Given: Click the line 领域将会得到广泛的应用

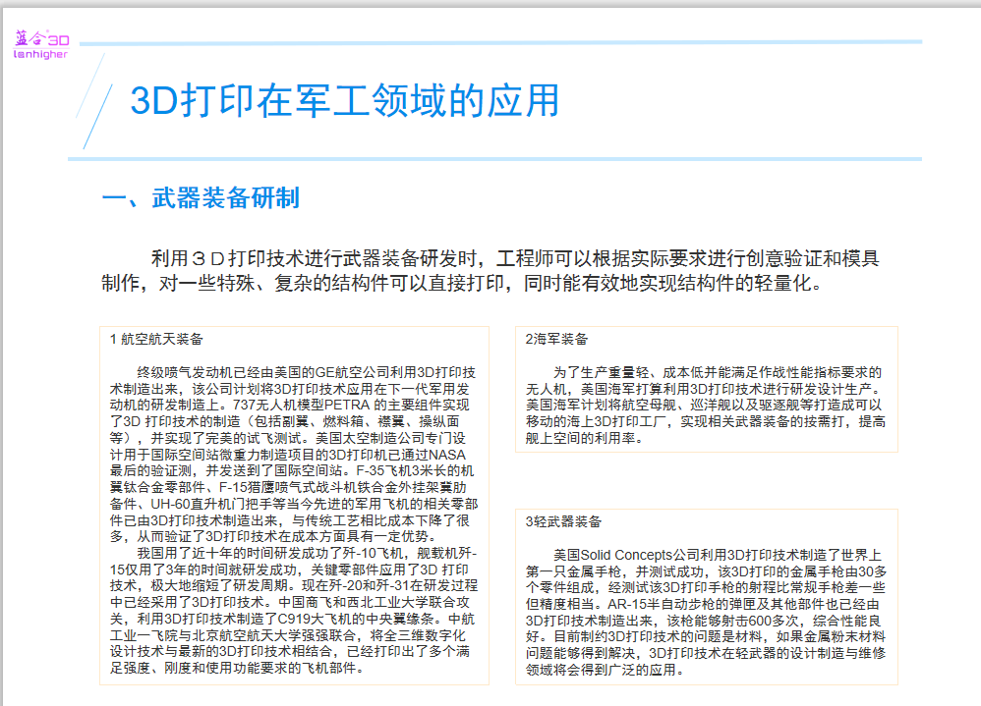Looking at the screenshot, I should (x=605, y=670).
